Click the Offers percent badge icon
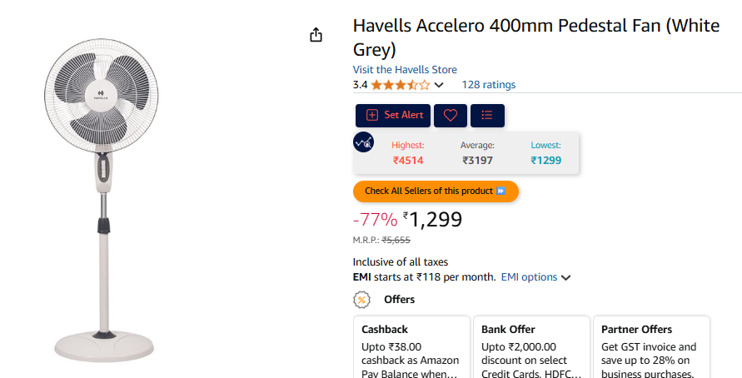Viewport: 742px width, 378px height. (x=361, y=300)
